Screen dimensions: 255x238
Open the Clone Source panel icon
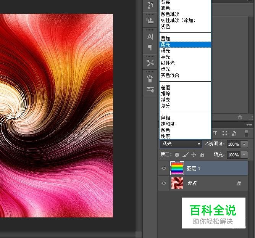click(150, 21)
